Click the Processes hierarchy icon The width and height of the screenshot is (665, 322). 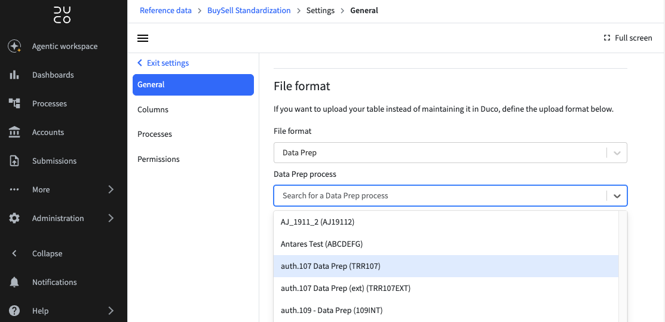[14, 103]
